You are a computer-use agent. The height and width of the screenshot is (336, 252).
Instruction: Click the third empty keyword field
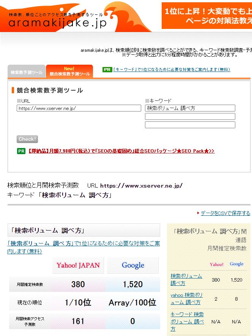(190, 125)
